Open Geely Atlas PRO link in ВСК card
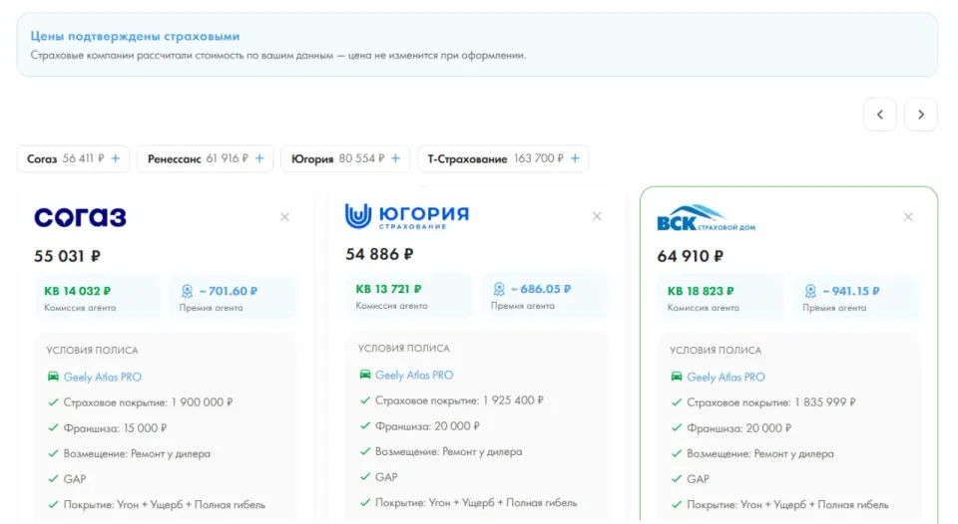The image size is (958, 524). (x=725, y=377)
